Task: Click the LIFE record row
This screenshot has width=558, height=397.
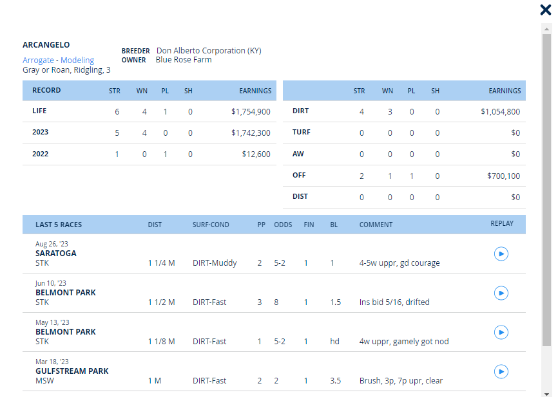Action: click(149, 111)
